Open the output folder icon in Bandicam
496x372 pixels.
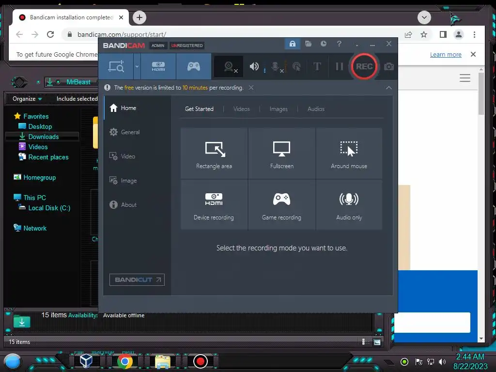308,44
